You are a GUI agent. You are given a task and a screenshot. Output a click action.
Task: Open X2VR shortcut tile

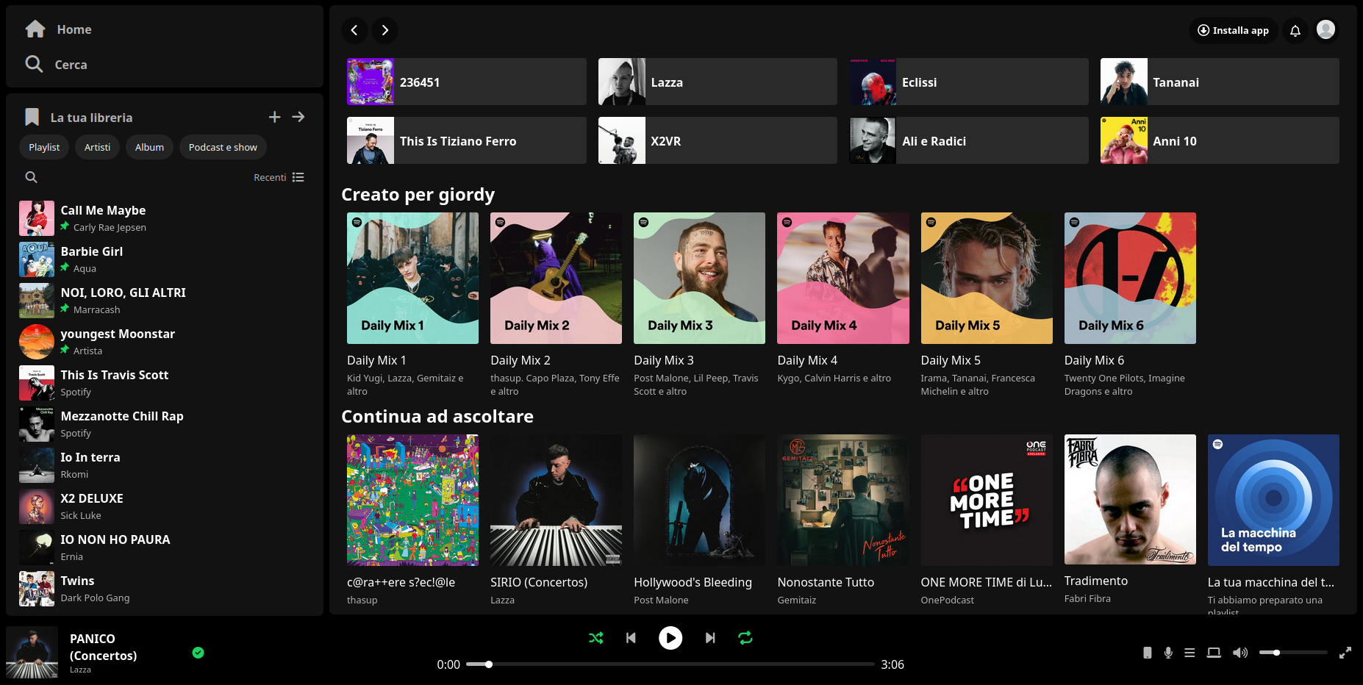coord(718,140)
